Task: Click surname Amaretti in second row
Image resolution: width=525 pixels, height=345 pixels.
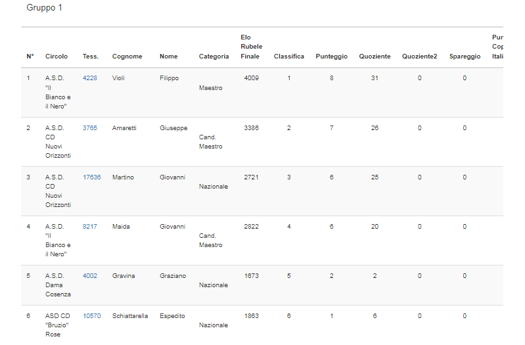Action: (x=124, y=127)
